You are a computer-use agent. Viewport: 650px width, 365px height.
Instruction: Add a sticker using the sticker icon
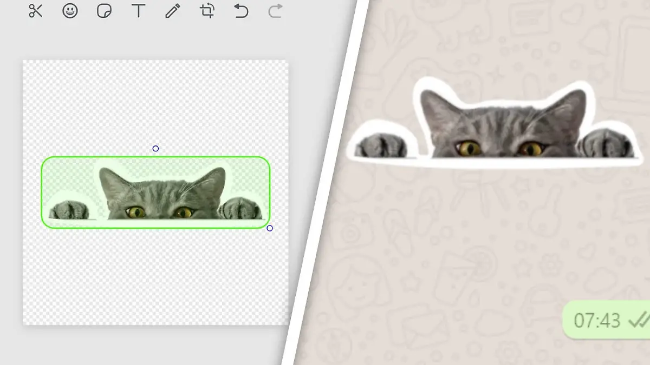104,11
